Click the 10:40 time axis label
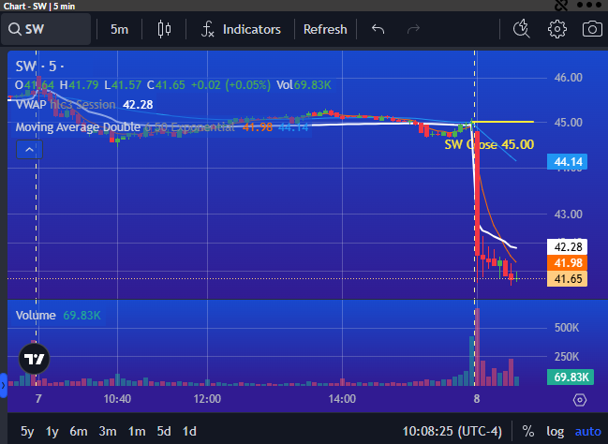Screen dimensions: 608x444 (117, 399)
